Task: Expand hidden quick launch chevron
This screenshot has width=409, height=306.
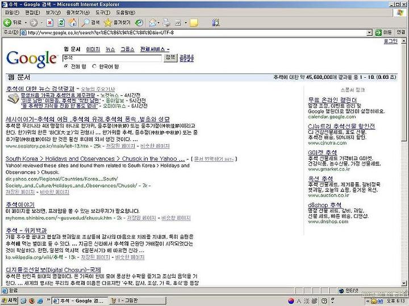Action: pos(48,299)
